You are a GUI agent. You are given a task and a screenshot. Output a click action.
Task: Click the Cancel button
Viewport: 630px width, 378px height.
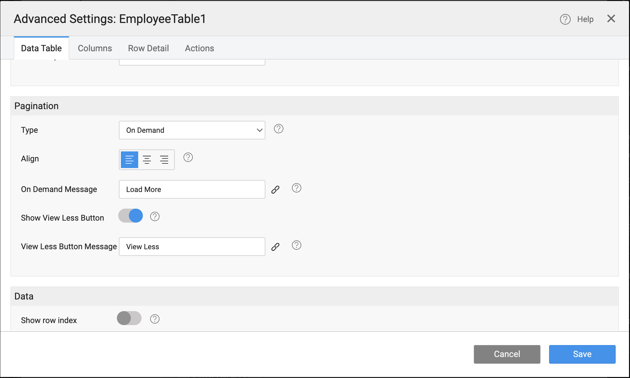507,354
